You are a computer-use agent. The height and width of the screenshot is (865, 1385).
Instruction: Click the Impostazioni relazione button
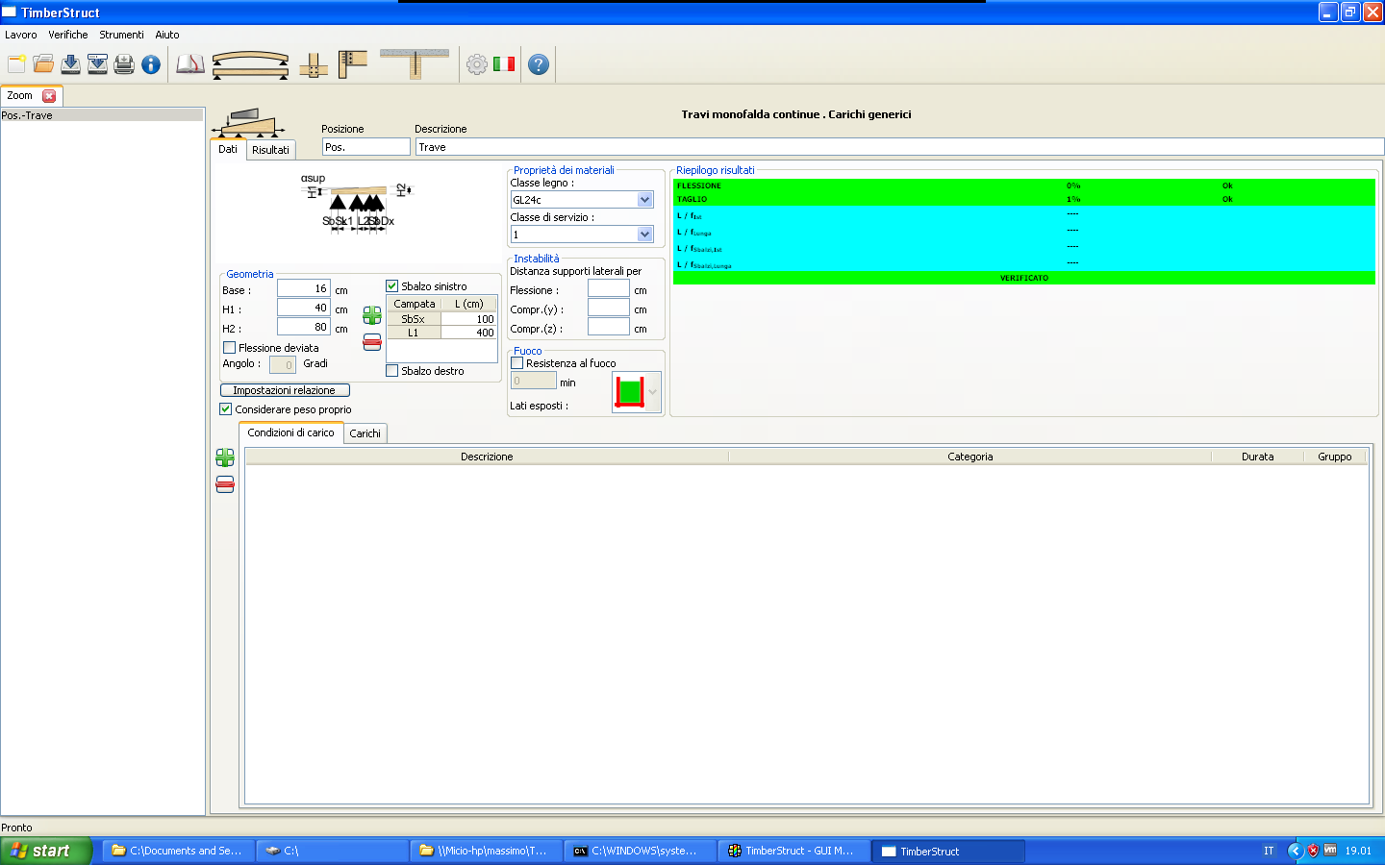pyautogui.click(x=285, y=390)
